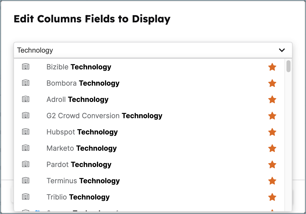Click the star next to Marketo Technology
Screen dimensions: 306x214
coord(272,148)
